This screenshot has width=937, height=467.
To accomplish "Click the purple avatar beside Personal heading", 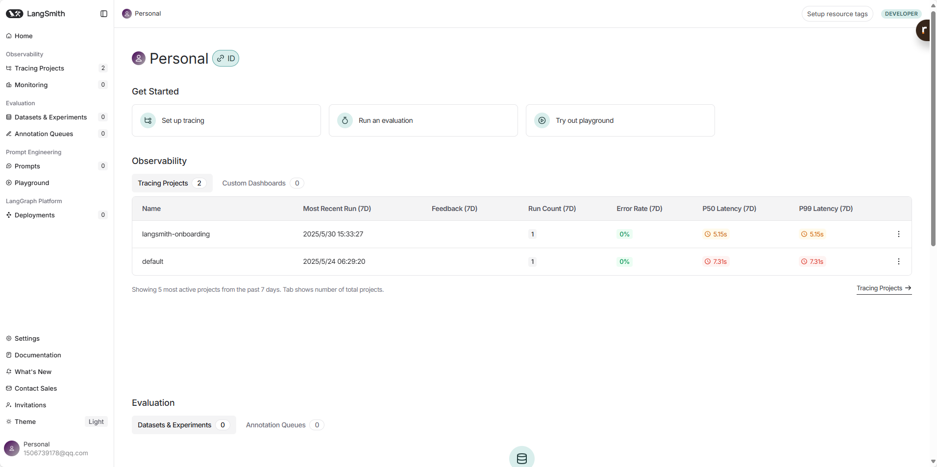I will [x=139, y=58].
